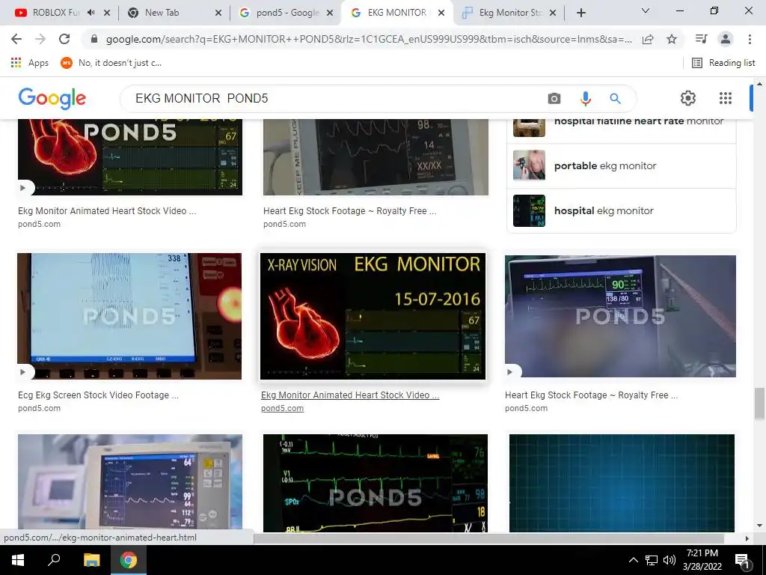This screenshot has width=766, height=575.
Task: Click the underlined pond5.com source link
Action: pyautogui.click(x=282, y=408)
